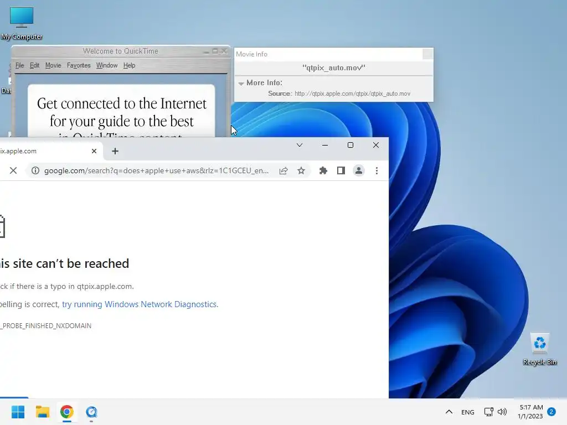
Task: Click the QuickTime taskbar icon
Action: [91, 412]
